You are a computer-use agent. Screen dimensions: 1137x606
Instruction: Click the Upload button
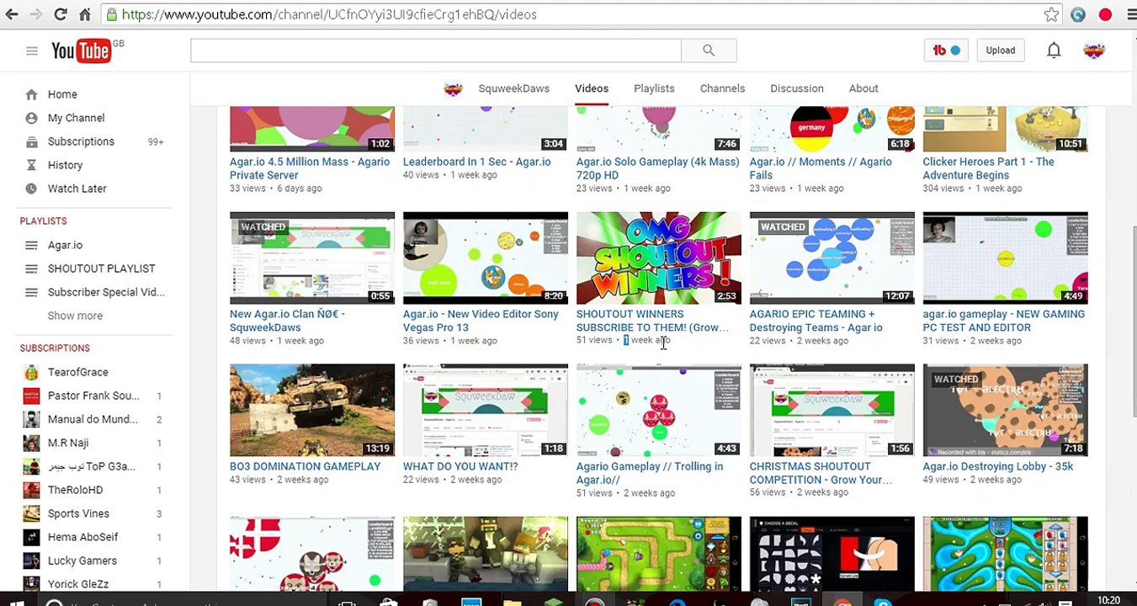click(x=1001, y=50)
